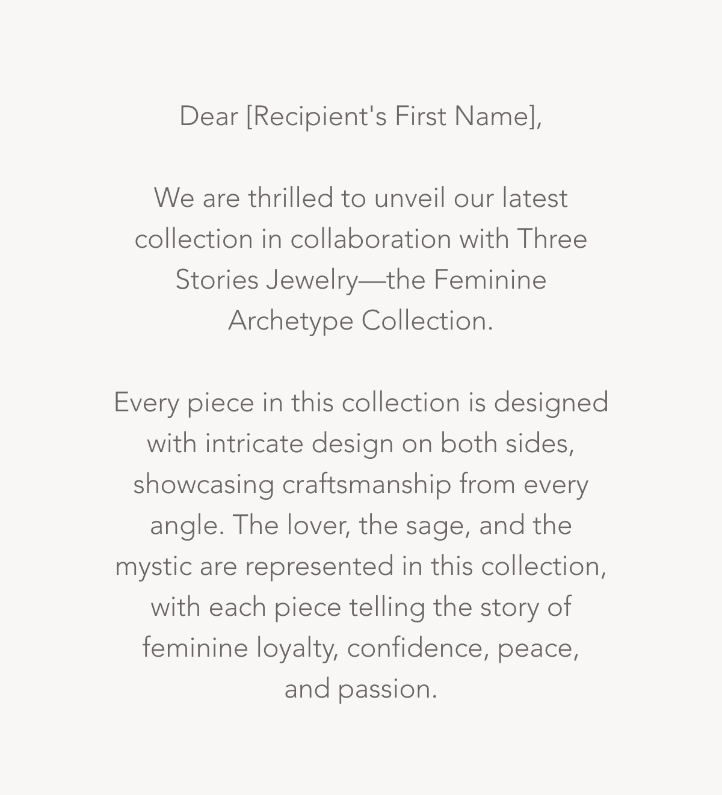Click the 'showcasing craftsmanship from every' line
This screenshot has width=722, height=795.
point(361,485)
